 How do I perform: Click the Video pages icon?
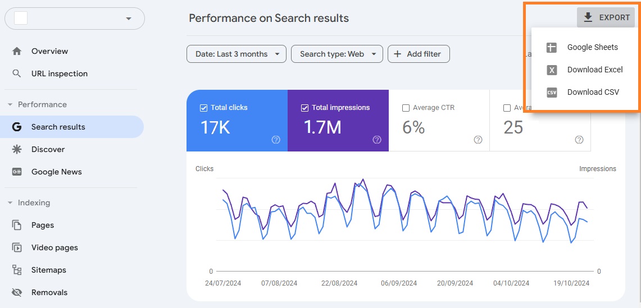click(16, 247)
